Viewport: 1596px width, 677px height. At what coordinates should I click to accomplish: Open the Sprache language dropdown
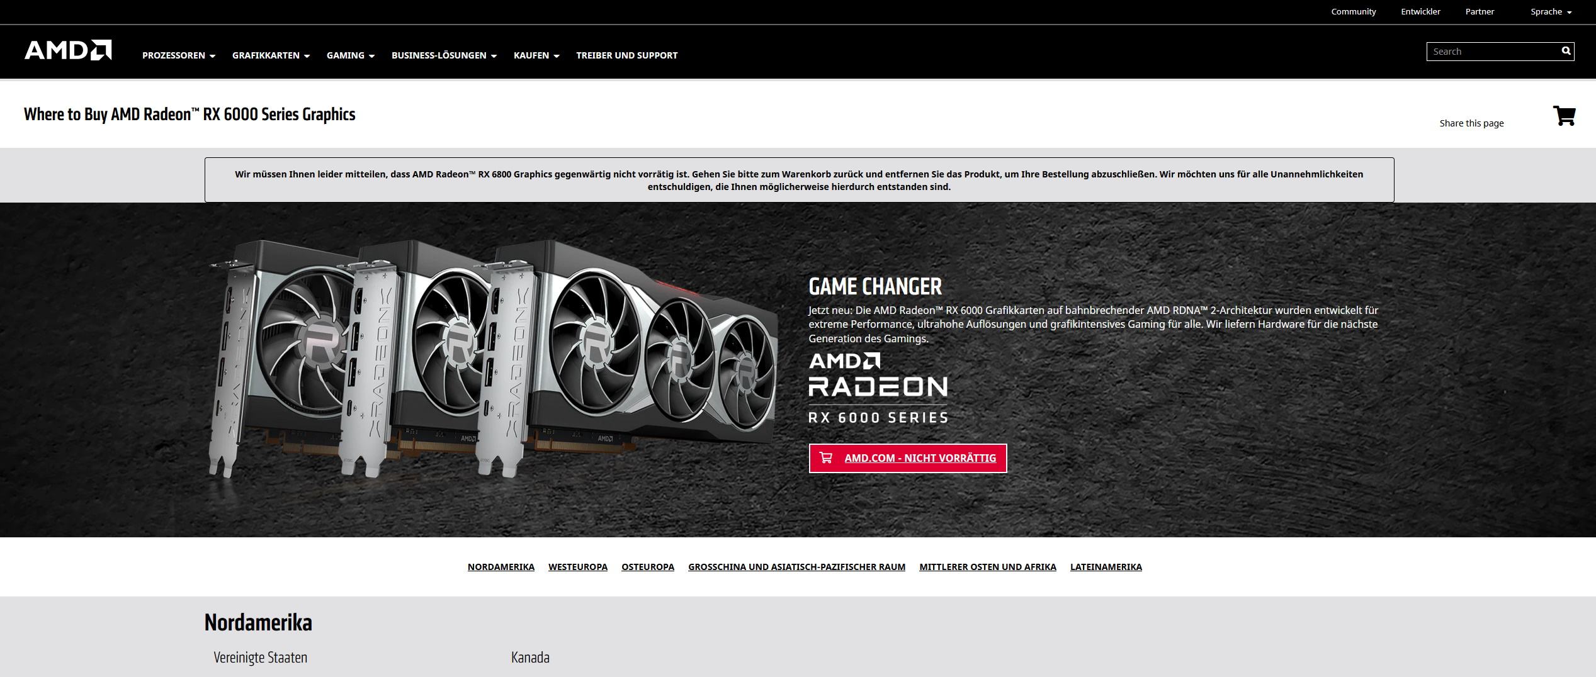[x=1551, y=11]
